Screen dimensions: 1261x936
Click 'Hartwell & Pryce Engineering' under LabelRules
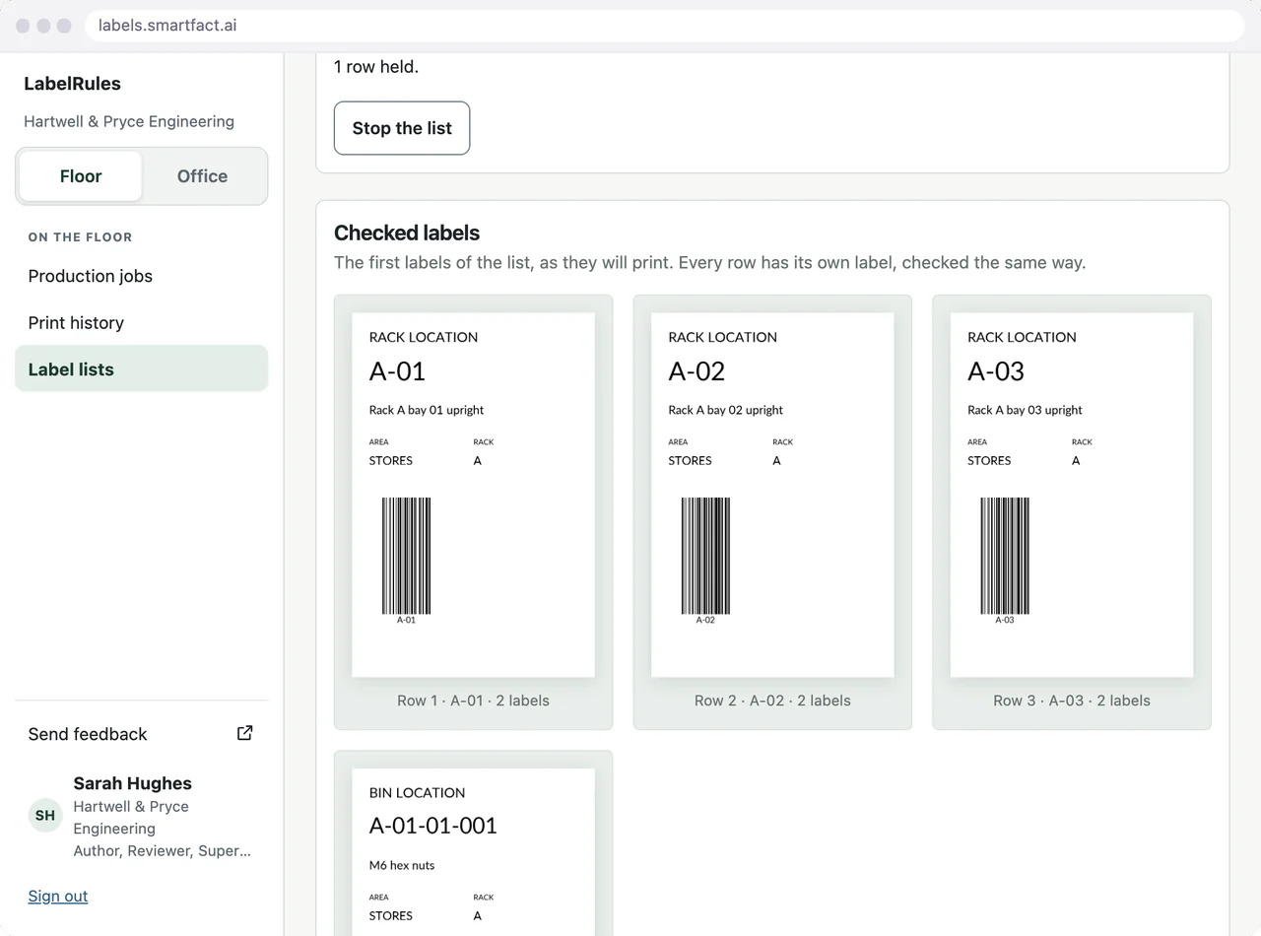pyautogui.click(x=129, y=121)
